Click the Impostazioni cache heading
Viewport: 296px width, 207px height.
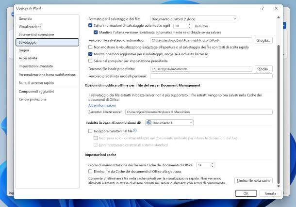100,155
